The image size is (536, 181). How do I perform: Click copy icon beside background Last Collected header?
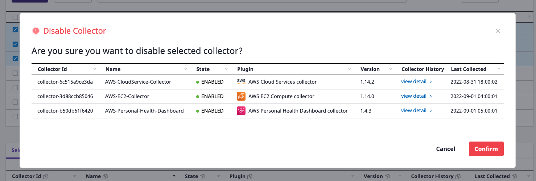[x=514, y=177]
